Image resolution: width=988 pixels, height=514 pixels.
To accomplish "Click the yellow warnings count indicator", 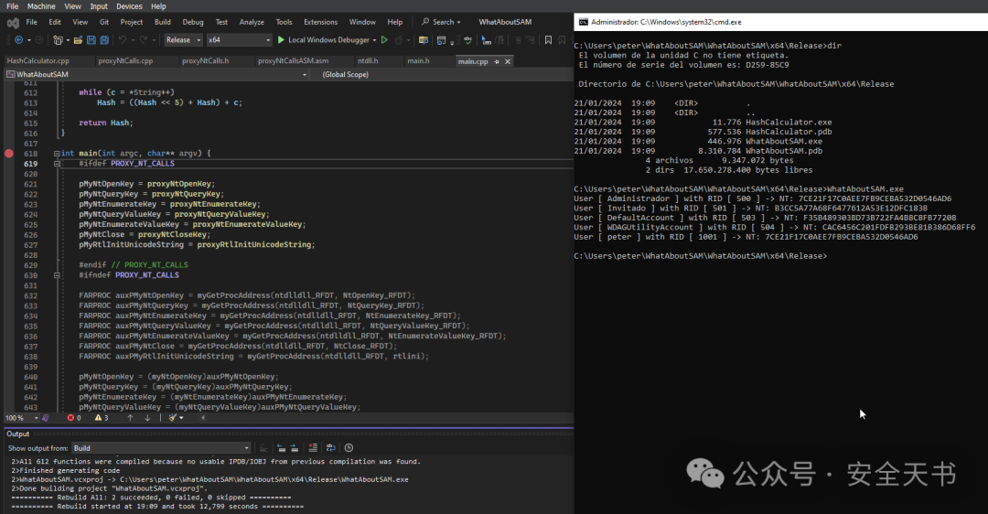I will click(x=102, y=418).
